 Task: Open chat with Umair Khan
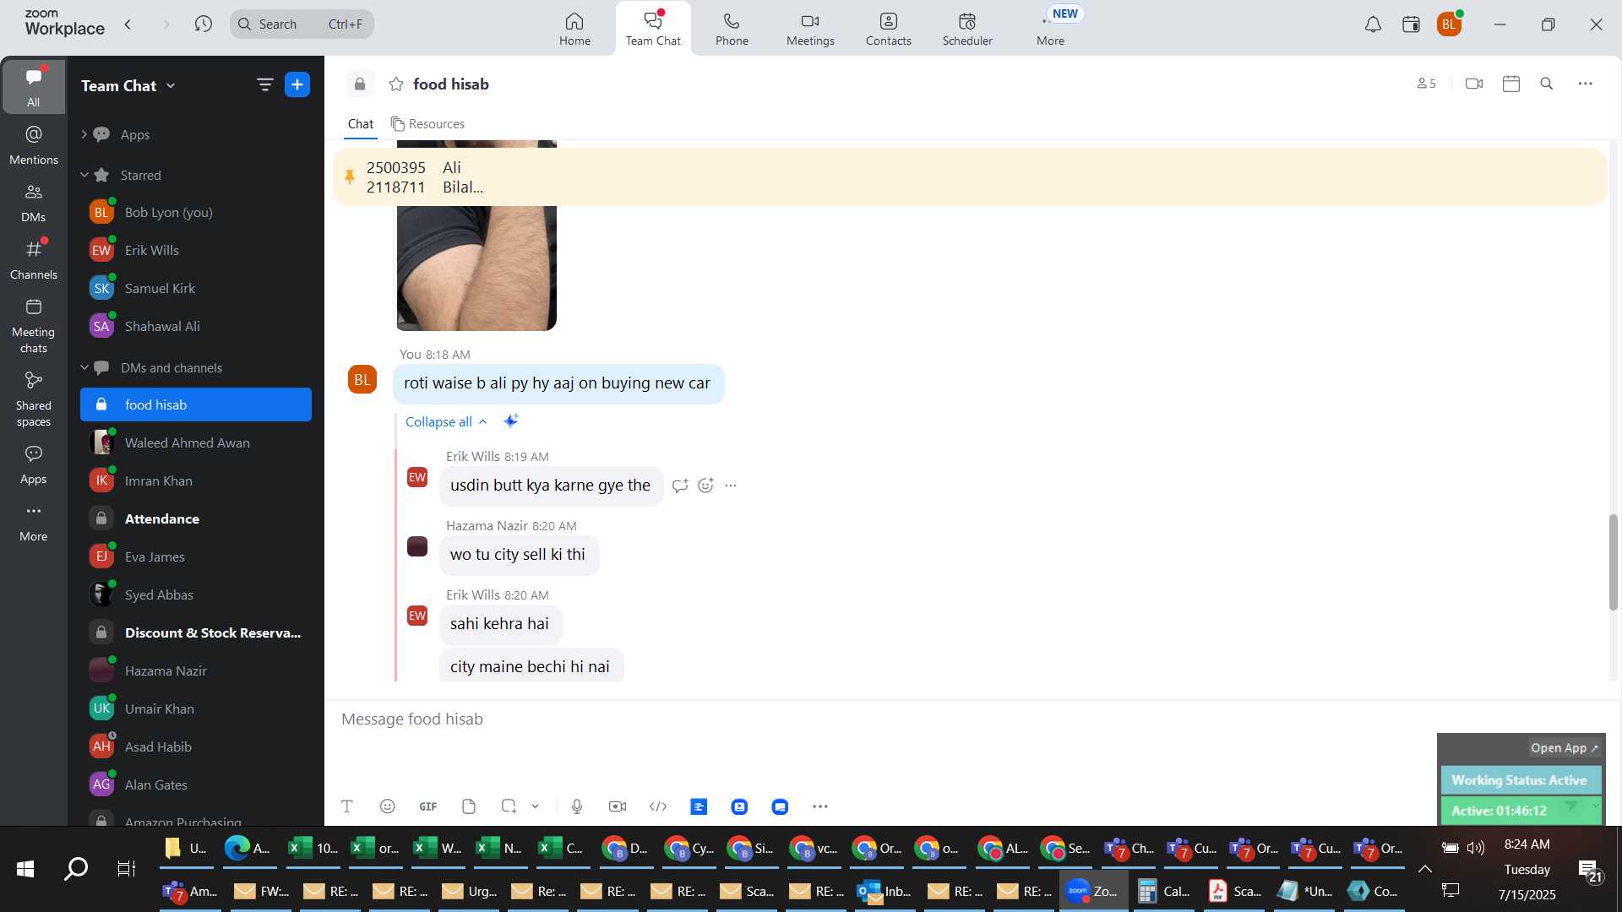(196, 708)
